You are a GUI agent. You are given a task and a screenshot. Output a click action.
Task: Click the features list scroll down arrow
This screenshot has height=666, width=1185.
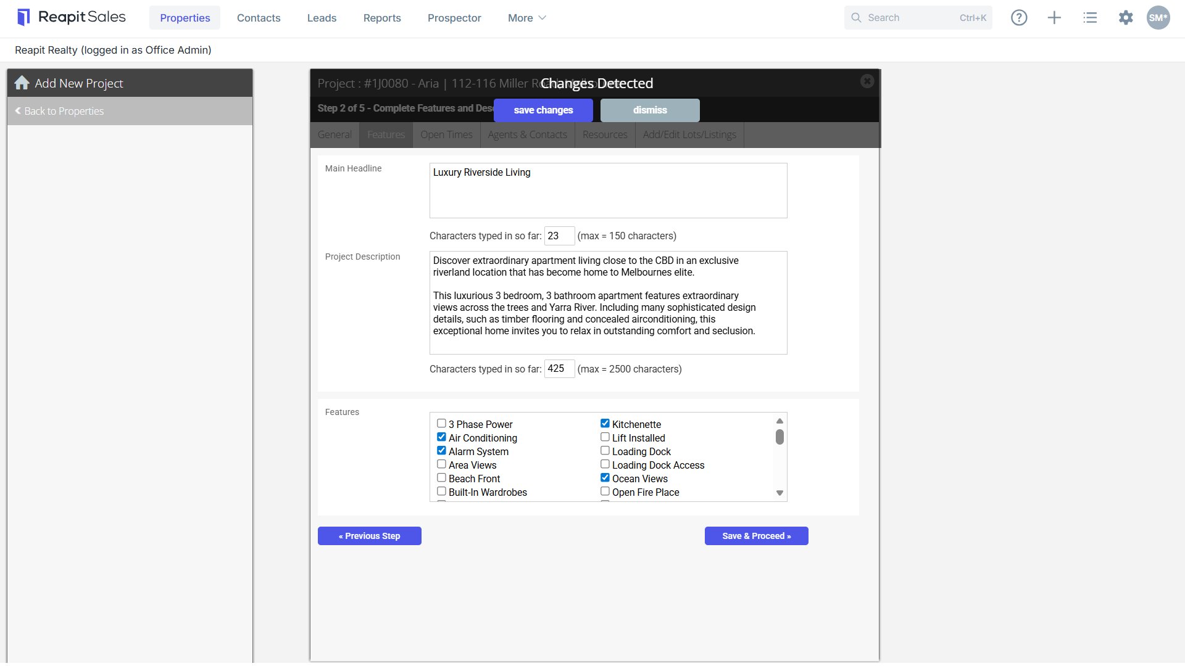780,493
